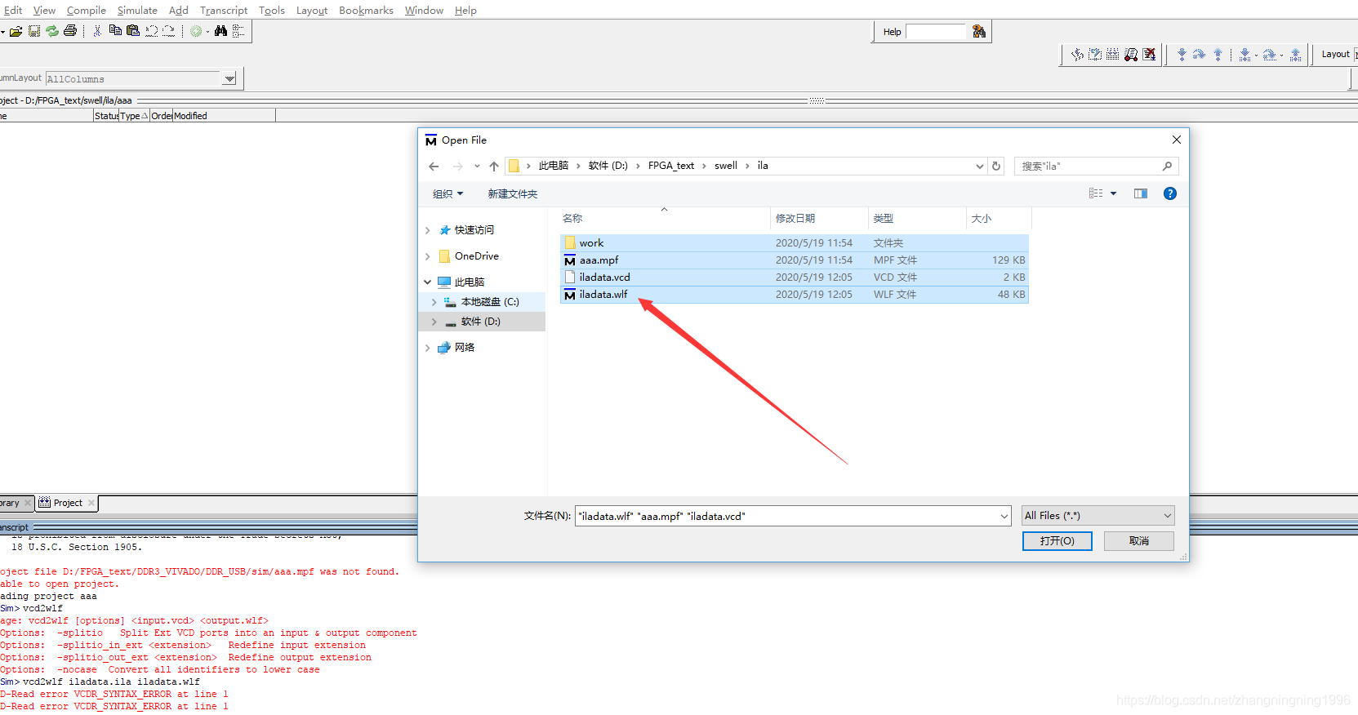The height and width of the screenshot is (715, 1358).
Task: Select the iladata.wlf file
Action: click(794, 295)
